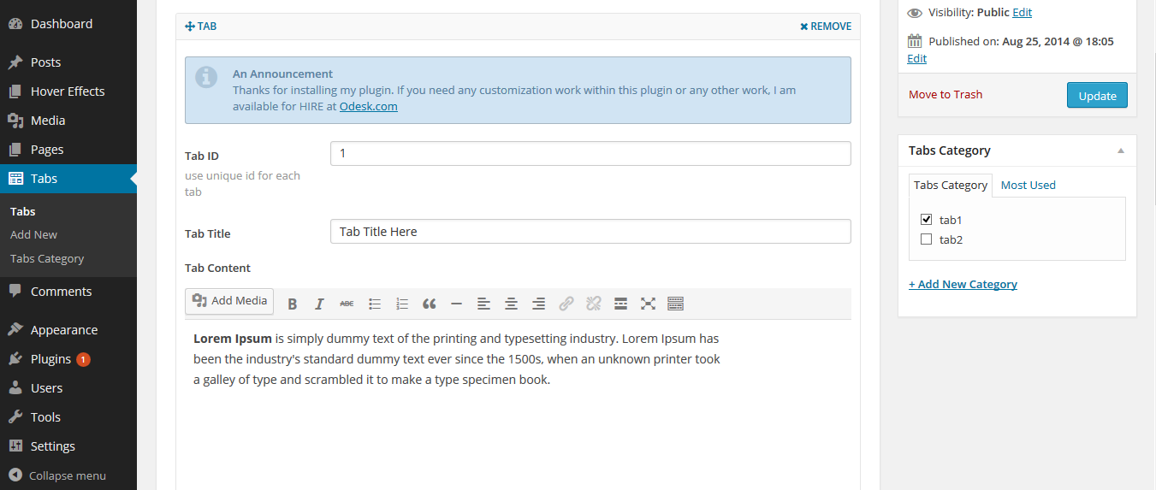Insert a numbered list

[402, 304]
